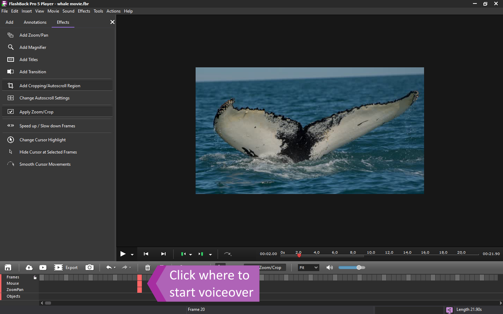Screen dimensions: 503x314
Task: Click the green mark-in selection icon
Action: coord(183,254)
